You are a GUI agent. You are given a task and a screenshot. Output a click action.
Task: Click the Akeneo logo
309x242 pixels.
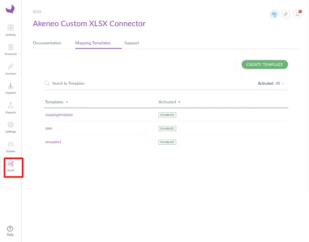tap(10, 9)
